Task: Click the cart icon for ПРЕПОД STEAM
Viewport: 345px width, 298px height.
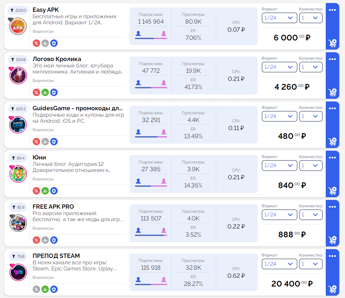Action: 333,289
